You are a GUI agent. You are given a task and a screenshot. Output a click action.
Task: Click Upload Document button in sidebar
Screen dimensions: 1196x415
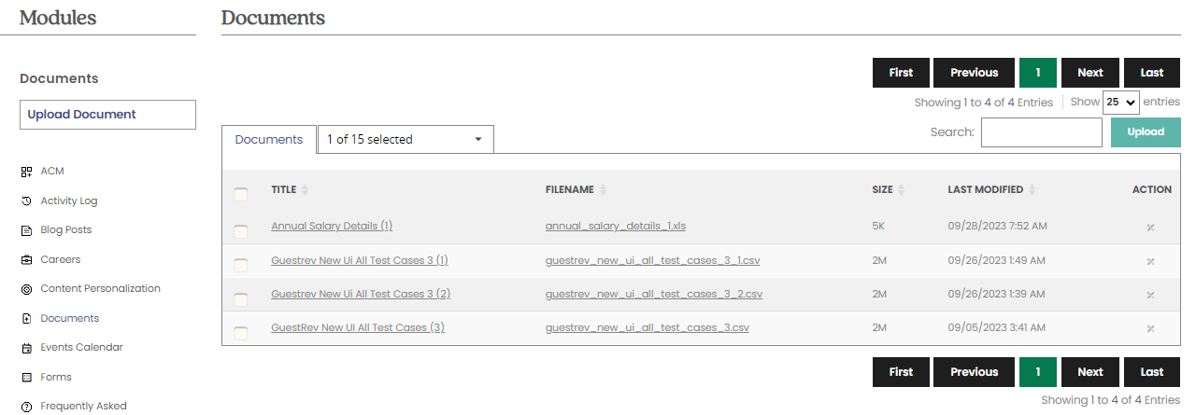pos(107,115)
